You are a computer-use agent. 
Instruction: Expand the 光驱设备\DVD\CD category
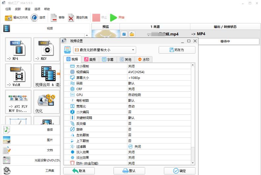pos(31,160)
